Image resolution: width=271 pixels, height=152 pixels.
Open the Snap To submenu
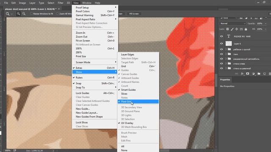95,87
